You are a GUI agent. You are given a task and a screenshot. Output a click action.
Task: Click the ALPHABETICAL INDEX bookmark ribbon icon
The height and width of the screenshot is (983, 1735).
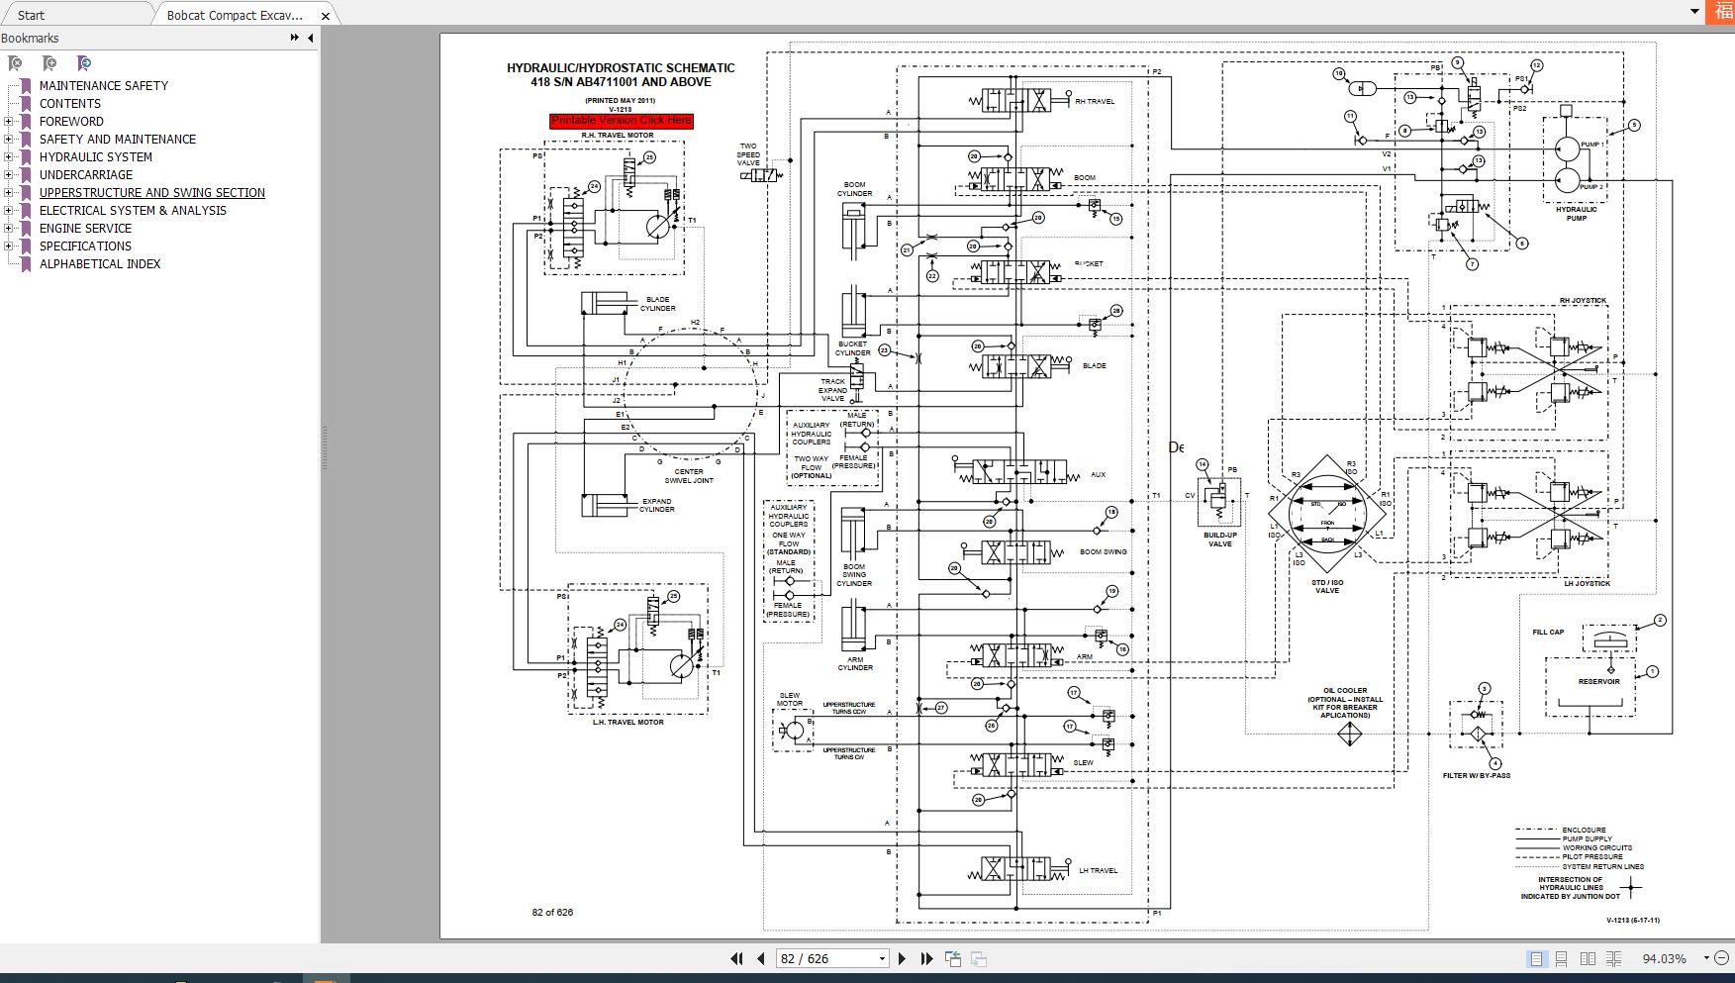(x=26, y=264)
